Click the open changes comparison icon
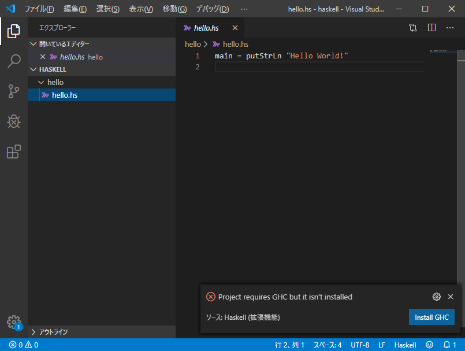 413,27
